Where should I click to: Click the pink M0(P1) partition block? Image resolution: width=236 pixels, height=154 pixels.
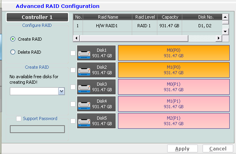[x=174, y=87]
